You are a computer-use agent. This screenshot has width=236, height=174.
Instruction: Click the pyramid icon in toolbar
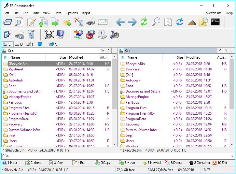pyautogui.click(x=192, y=23)
